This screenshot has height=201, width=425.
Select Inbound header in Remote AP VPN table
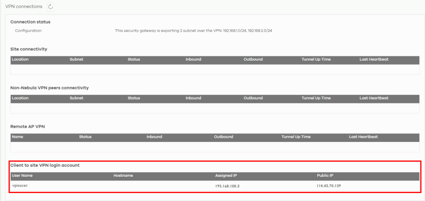point(154,137)
